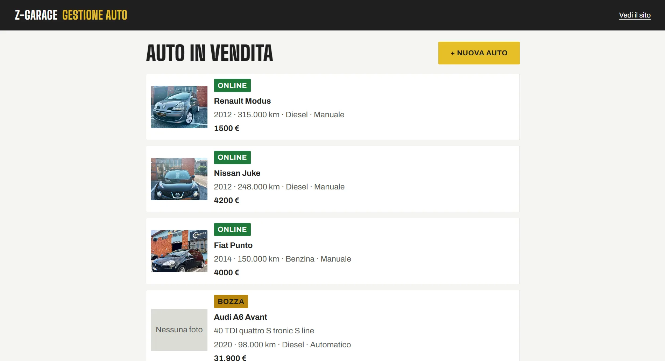
Task: Click the + Nuova Auto button
Action: click(479, 53)
